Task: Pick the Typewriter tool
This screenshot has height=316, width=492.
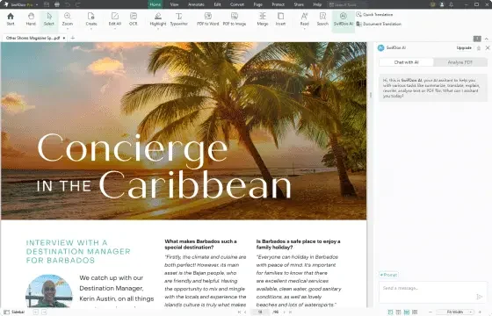Action: click(178, 19)
